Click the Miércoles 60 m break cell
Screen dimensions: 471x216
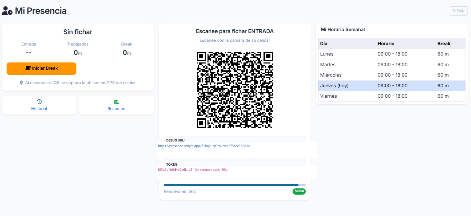tap(451, 75)
